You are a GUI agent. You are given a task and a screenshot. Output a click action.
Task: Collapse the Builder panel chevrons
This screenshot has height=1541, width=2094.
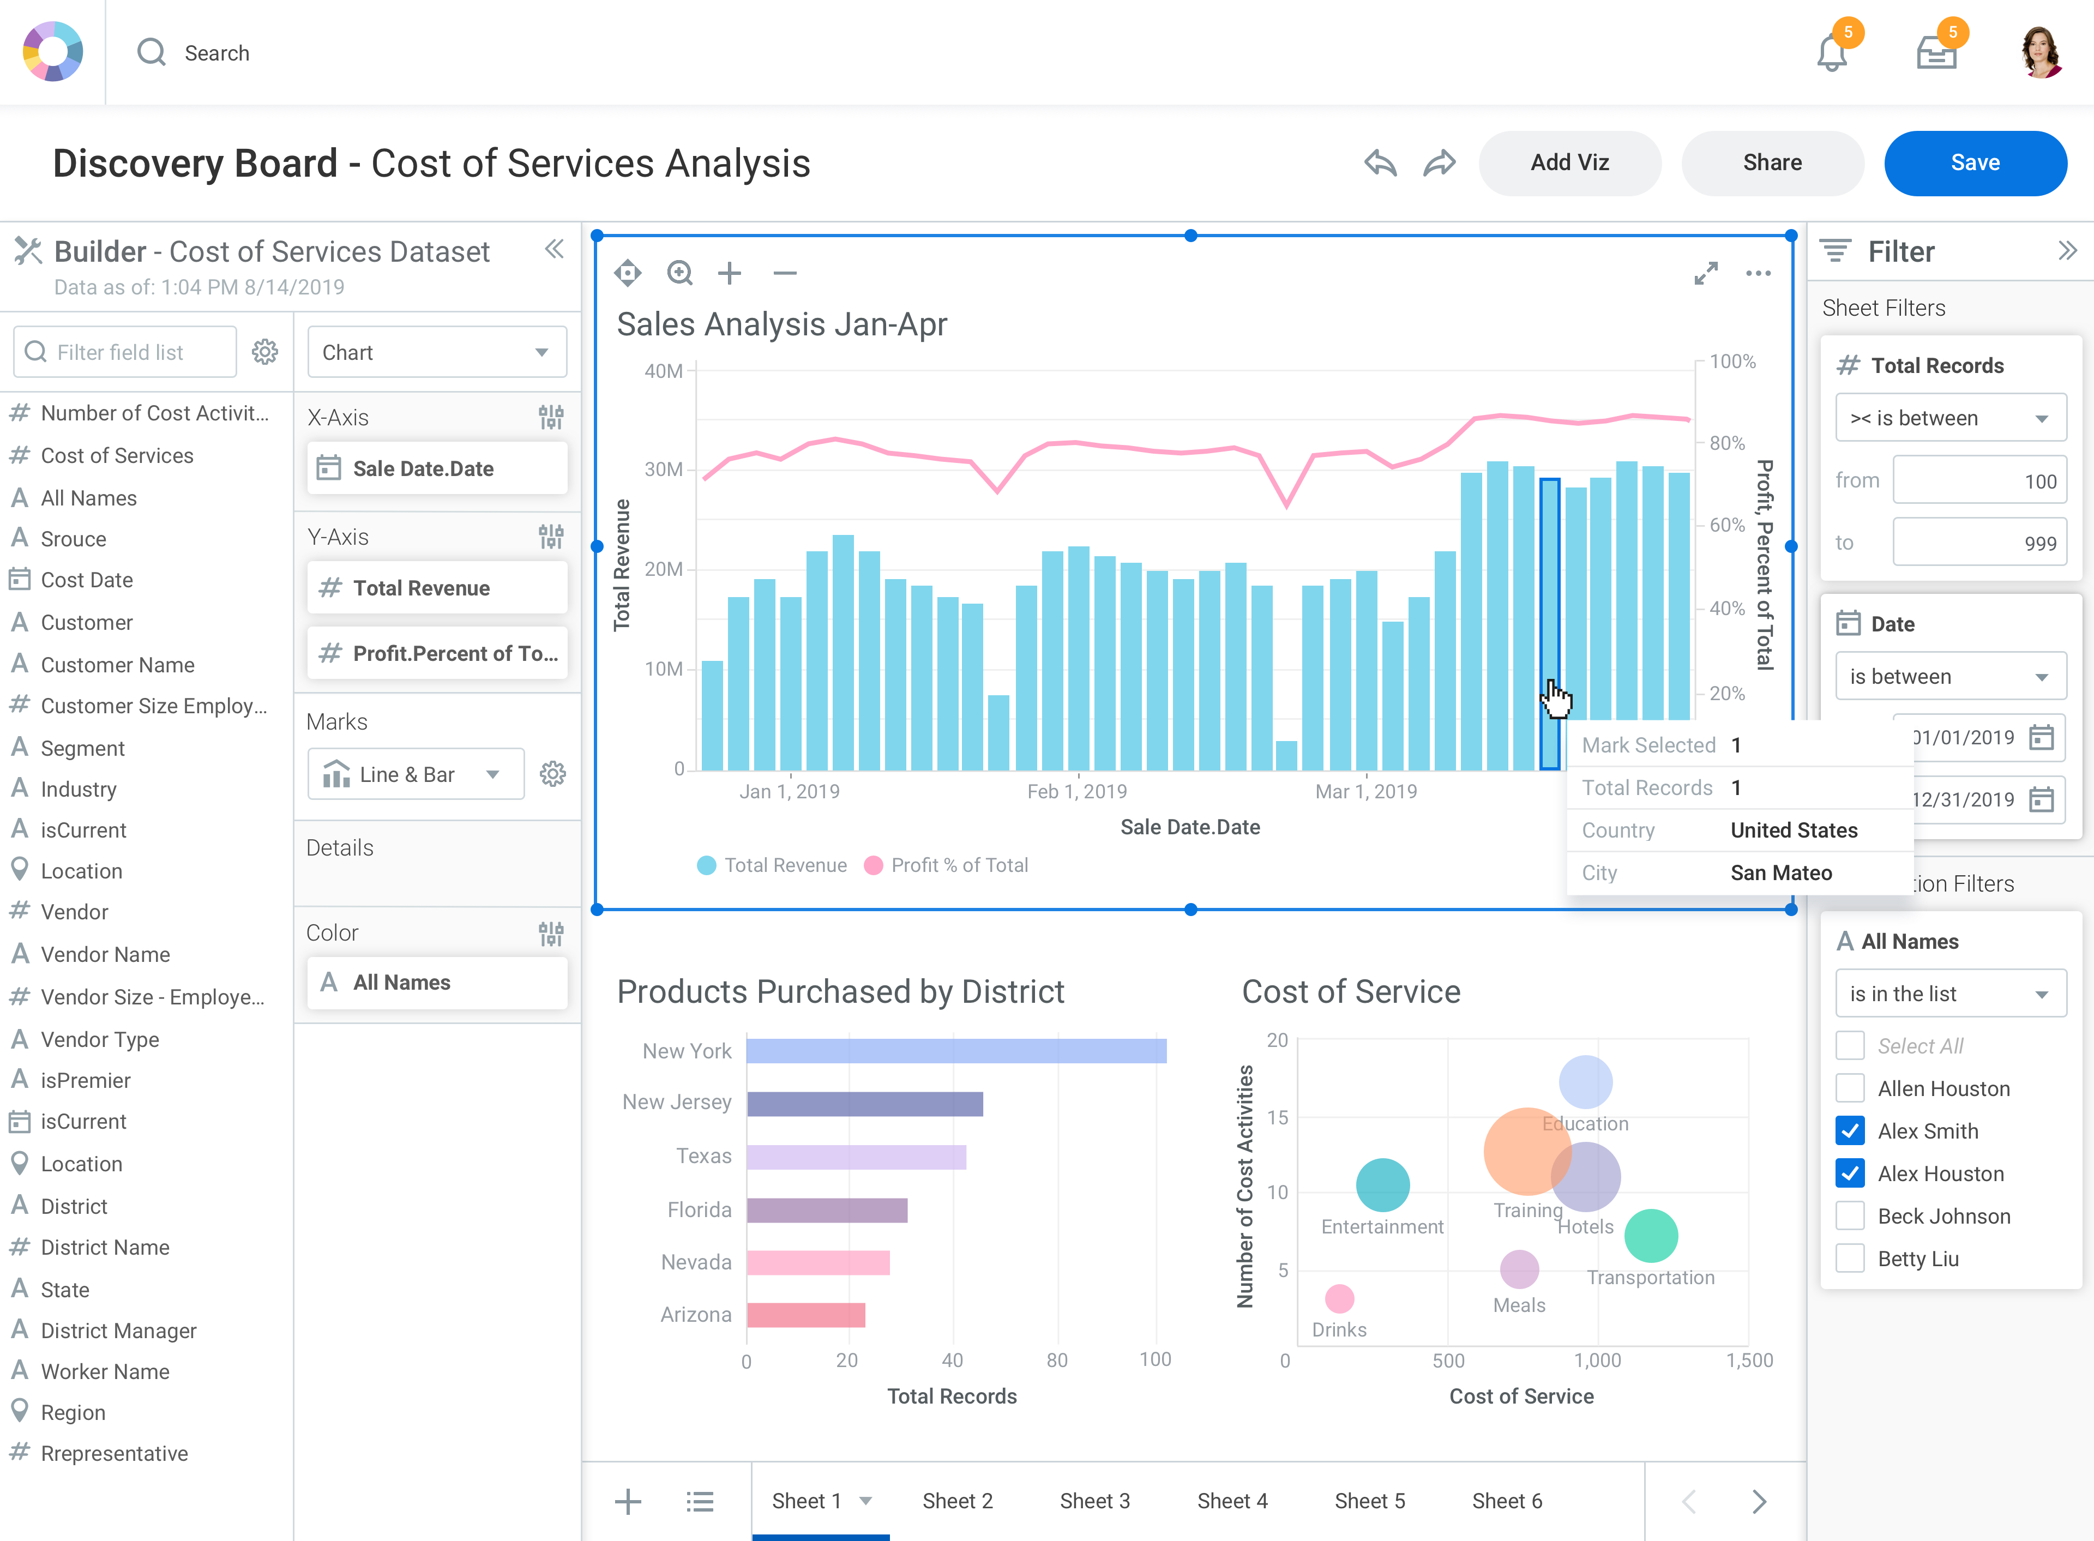[x=554, y=249]
